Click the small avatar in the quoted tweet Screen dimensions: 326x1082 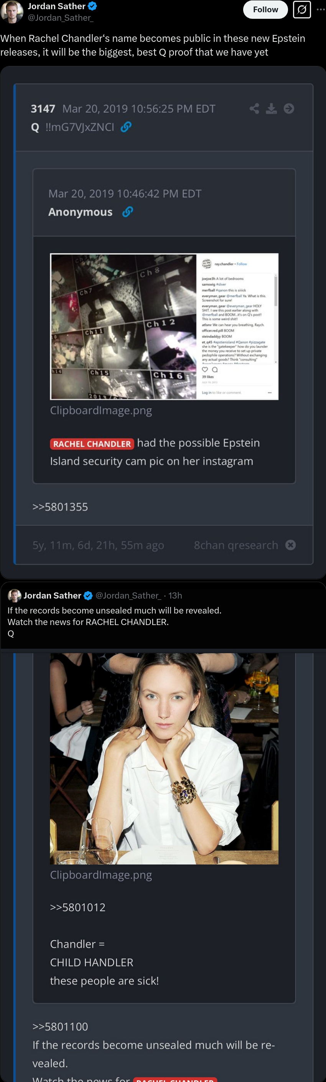[x=15, y=595]
